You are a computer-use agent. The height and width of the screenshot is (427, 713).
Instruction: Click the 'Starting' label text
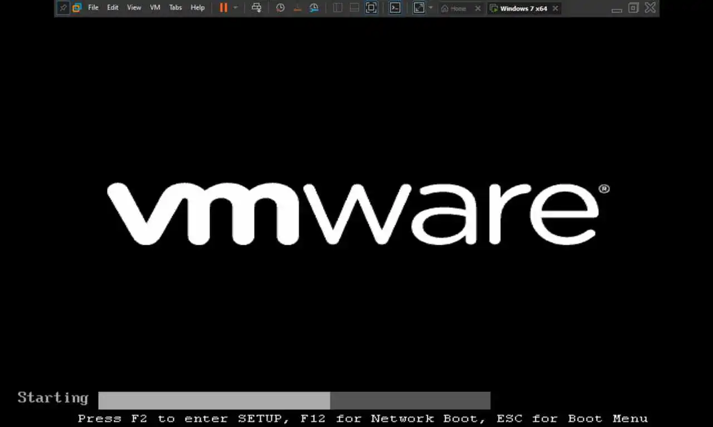click(53, 398)
